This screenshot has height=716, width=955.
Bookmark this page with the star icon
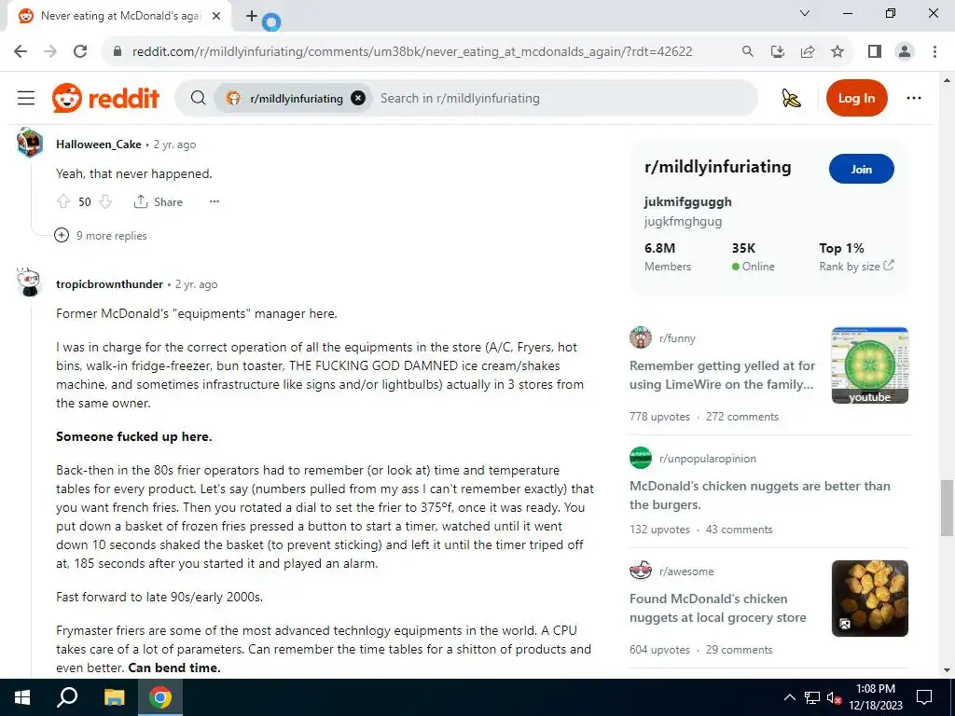click(x=837, y=51)
